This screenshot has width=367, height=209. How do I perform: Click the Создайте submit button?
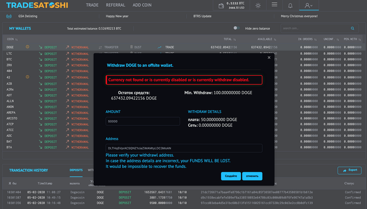(231, 176)
